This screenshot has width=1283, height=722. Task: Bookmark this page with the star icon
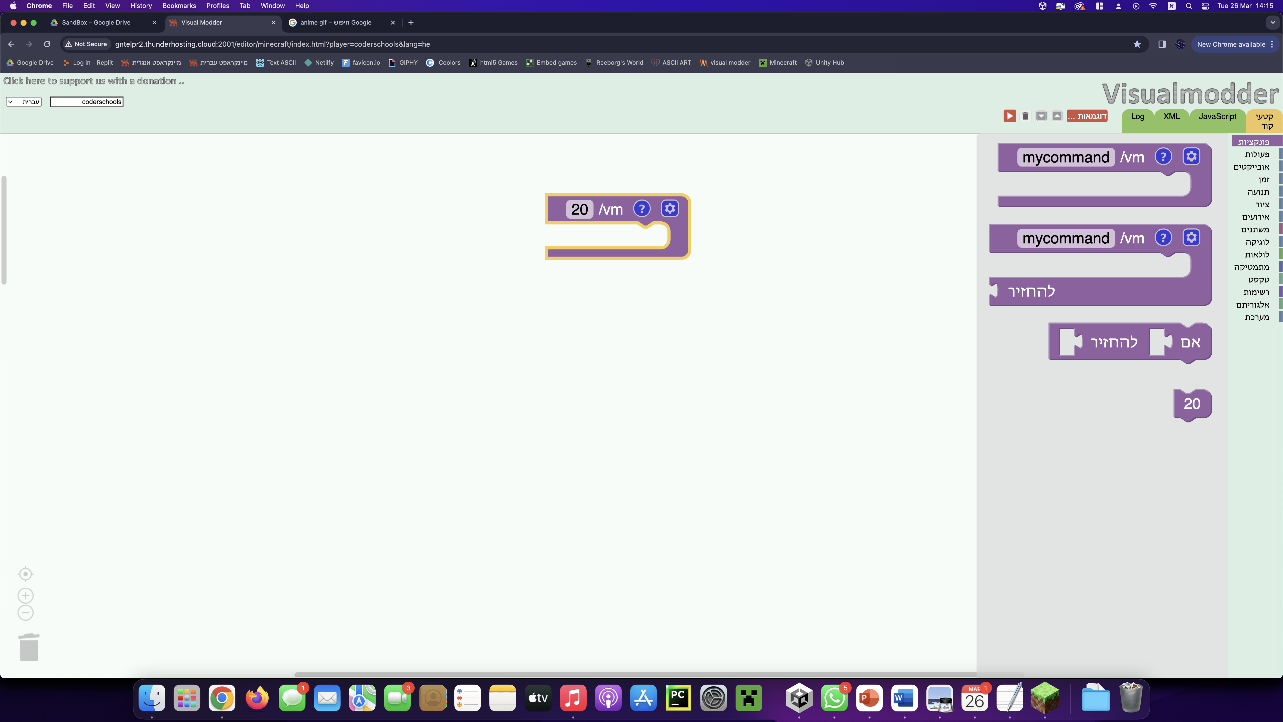pyautogui.click(x=1137, y=44)
